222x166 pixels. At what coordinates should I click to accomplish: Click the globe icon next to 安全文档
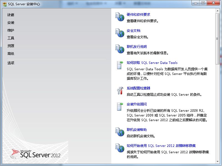120,33
